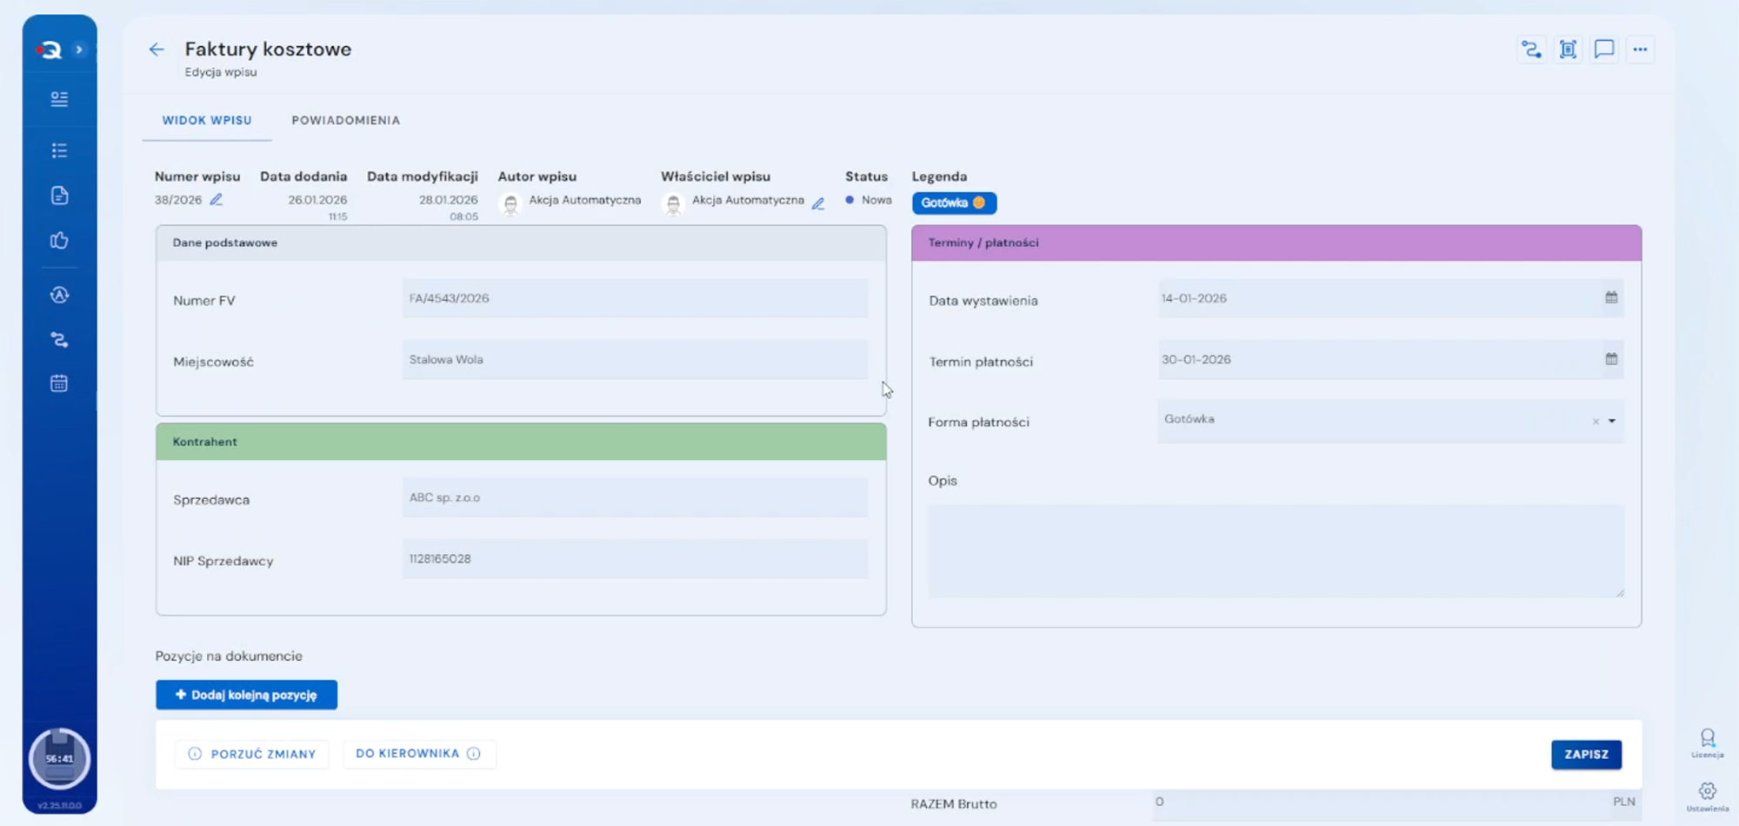The width and height of the screenshot is (1739, 826).
Task: Click the thumbs-up approvals icon in sidebar
Action: 59,241
